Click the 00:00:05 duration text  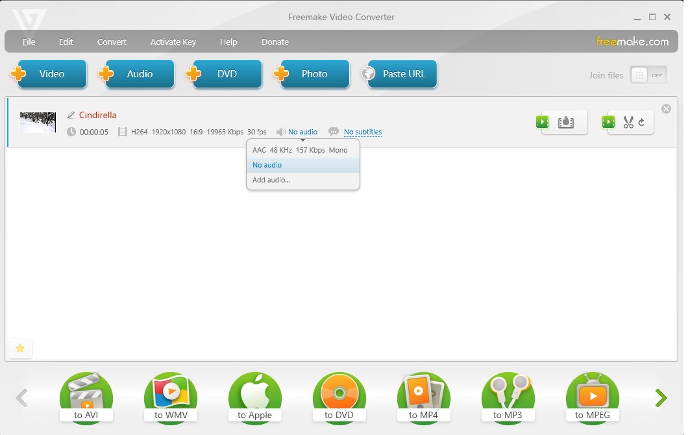(x=94, y=132)
